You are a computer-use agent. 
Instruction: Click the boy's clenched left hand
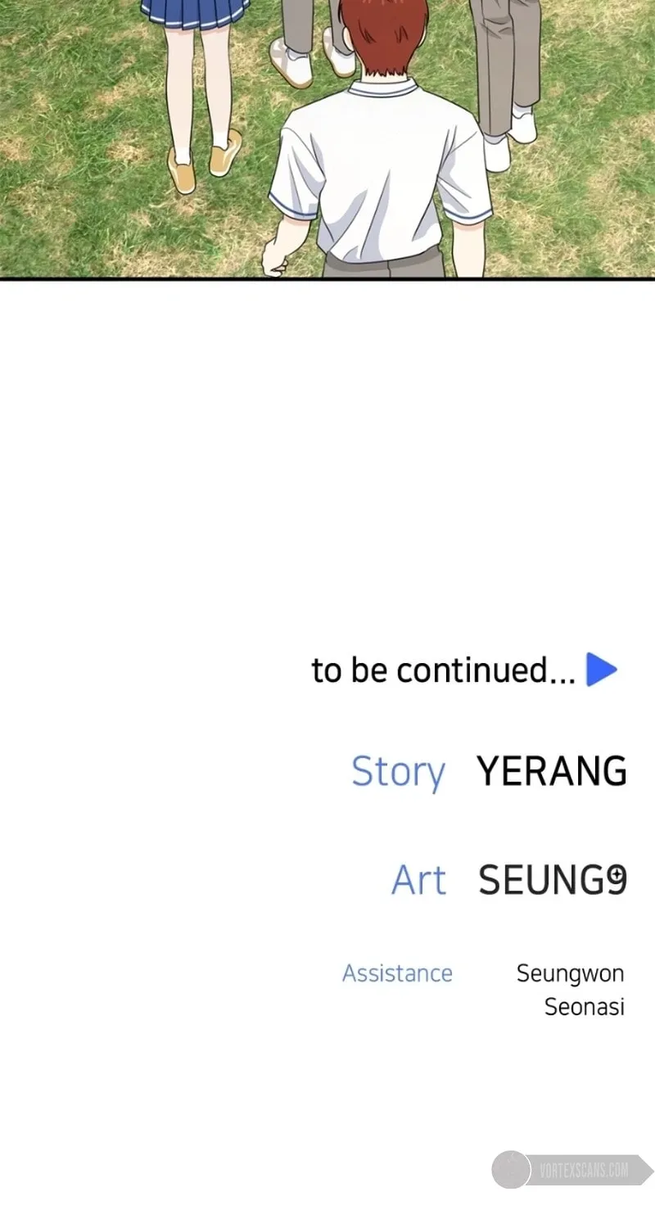click(x=275, y=259)
